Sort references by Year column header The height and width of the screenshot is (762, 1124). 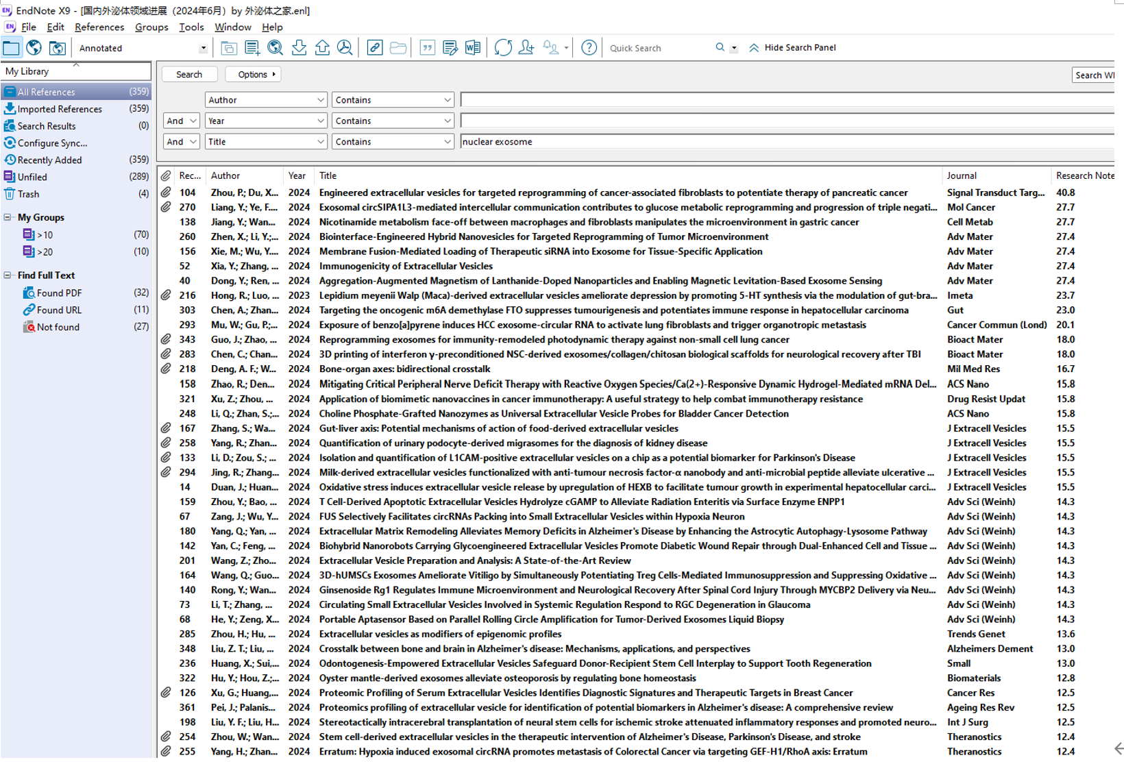click(x=298, y=176)
